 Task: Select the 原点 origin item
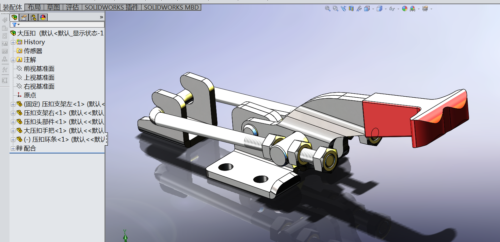point(30,95)
